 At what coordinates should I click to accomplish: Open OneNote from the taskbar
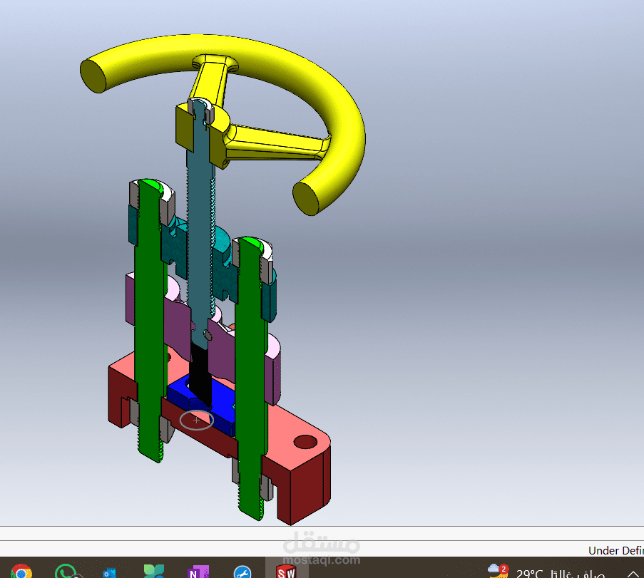pos(198,572)
